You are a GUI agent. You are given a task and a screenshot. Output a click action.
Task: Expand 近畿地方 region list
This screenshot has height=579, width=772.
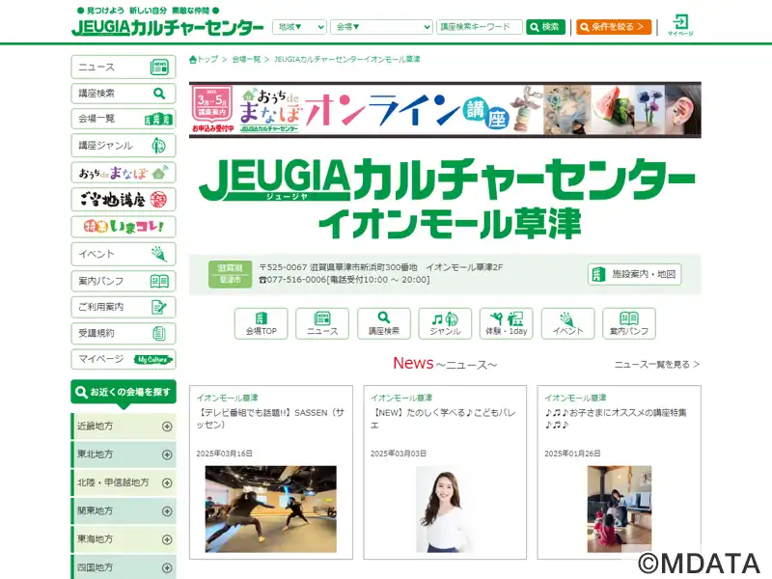pyautogui.click(x=124, y=427)
